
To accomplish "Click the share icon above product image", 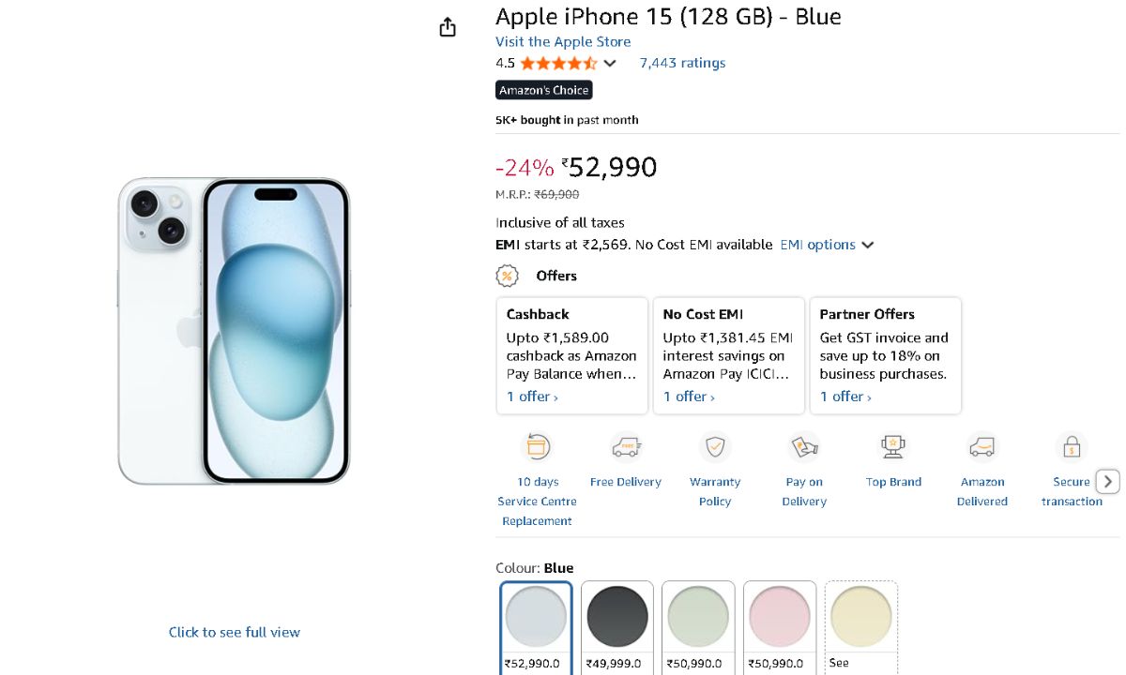I will (448, 27).
